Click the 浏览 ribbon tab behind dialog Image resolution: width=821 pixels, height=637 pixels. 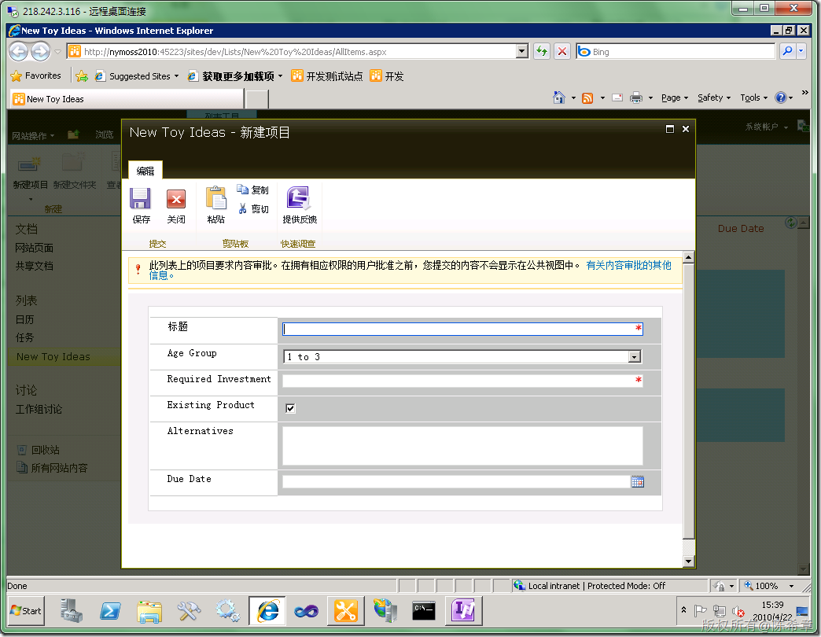tap(104, 134)
